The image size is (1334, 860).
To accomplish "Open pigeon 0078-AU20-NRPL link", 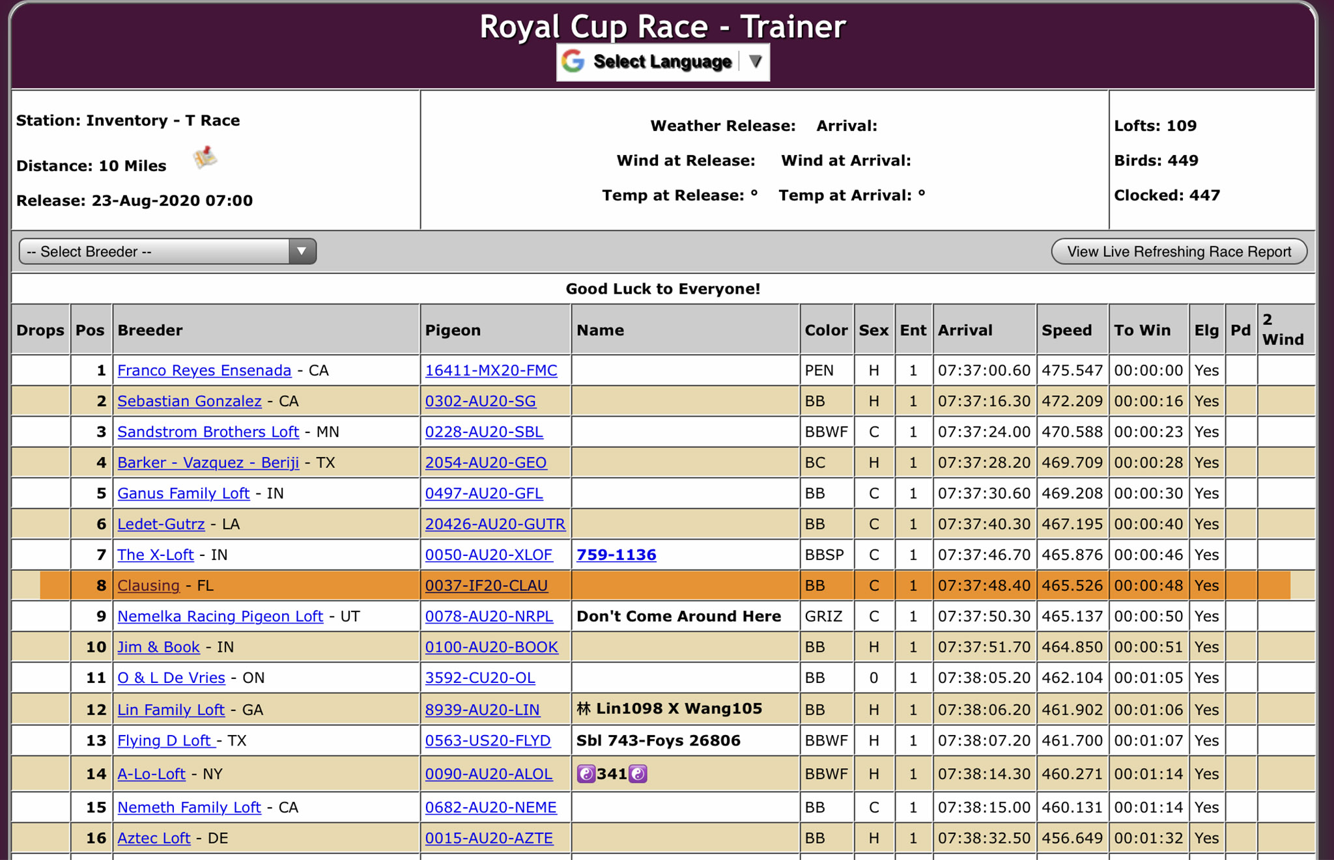I will 489,616.
